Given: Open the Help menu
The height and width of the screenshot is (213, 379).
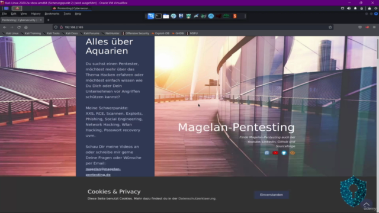Looking at the screenshot, I should click(x=78, y=14).
